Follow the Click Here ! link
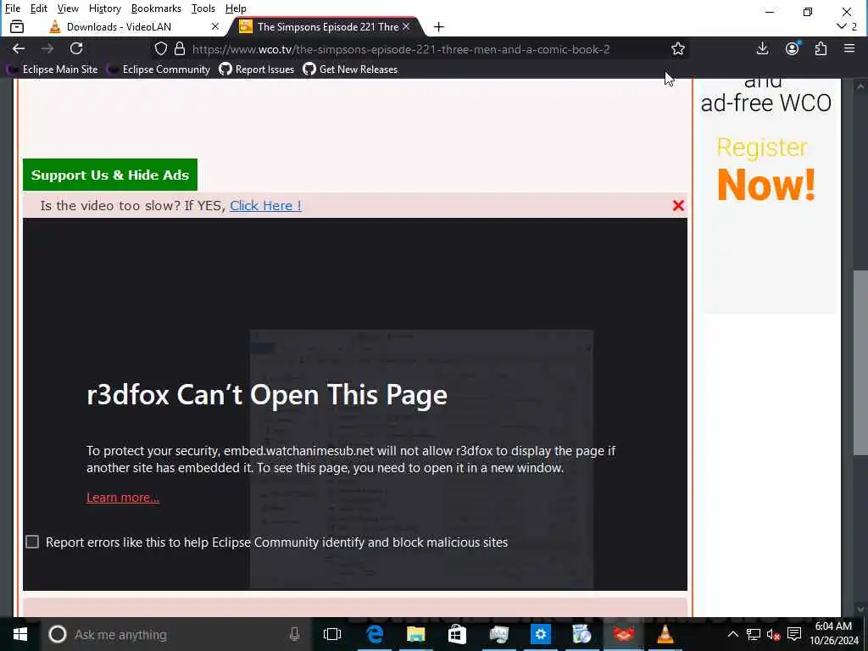This screenshot has width=868, height=651. [x=265, y=205]
